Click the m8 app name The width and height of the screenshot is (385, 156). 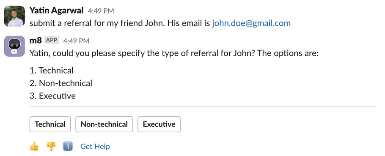[x=36, y=41]
